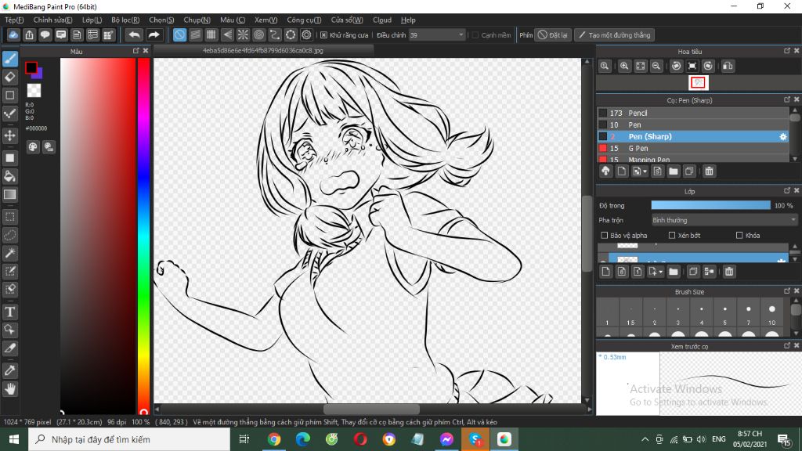802x451 pixels.
Task: Switch to the open image document tab
Action: (263, 51)
